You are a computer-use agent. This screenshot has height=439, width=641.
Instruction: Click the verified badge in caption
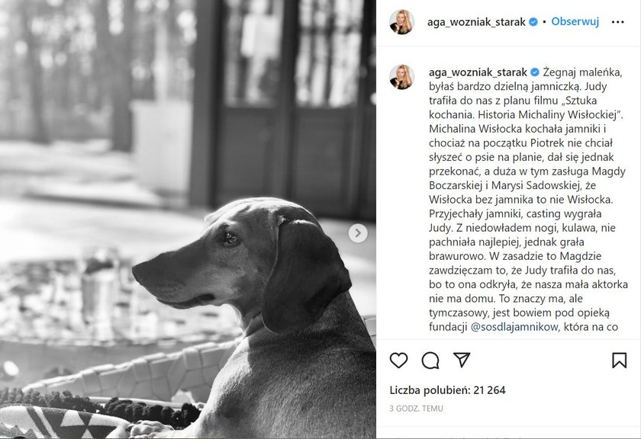(x=535, y=72)
